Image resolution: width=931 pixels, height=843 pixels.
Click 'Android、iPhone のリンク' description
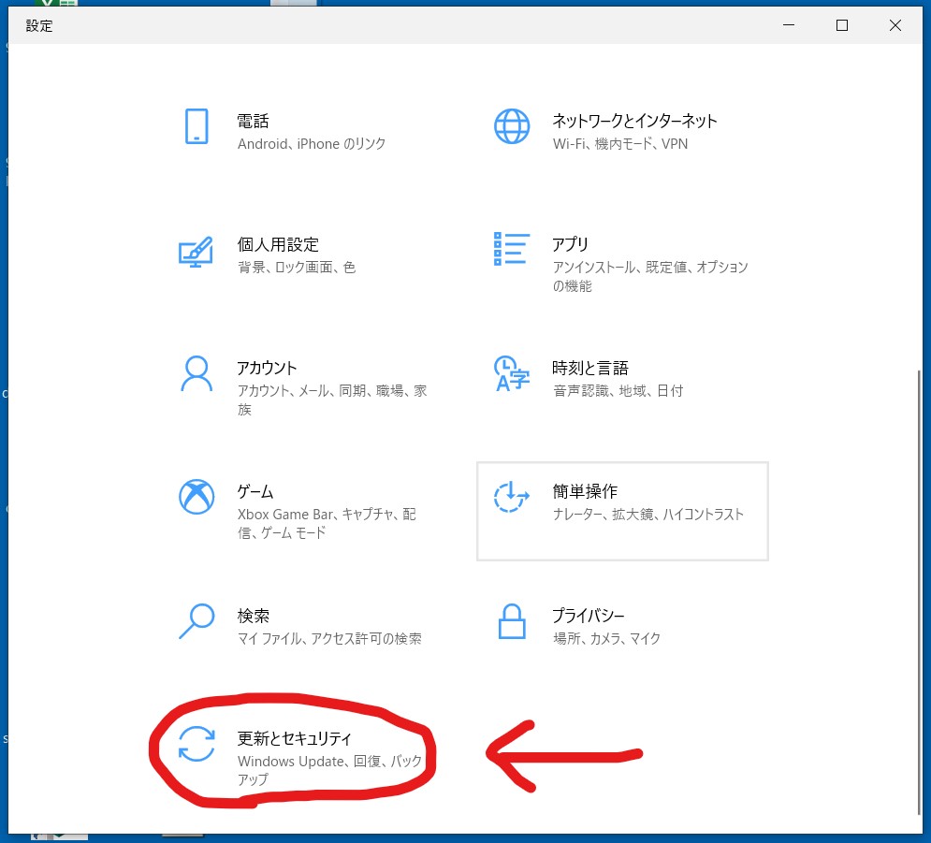[x=312, y=144]
